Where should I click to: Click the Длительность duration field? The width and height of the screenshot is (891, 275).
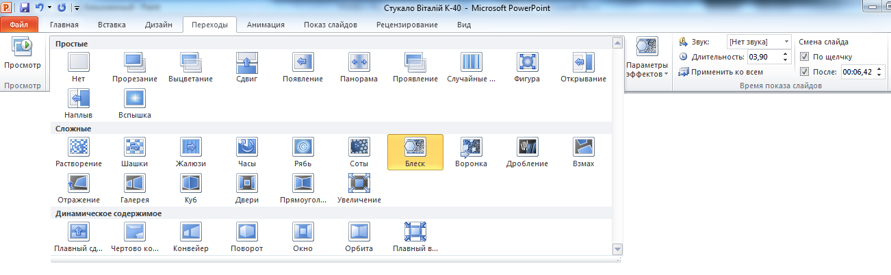(764, 57)
